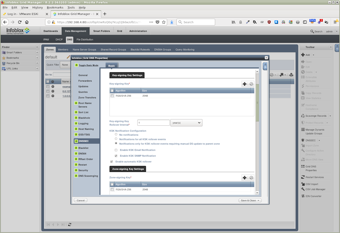Image resolution: width=340 pixels, height=233 pixels.
Task: Open the Name Server Groups tab
Action: click(x=84, y=50)
